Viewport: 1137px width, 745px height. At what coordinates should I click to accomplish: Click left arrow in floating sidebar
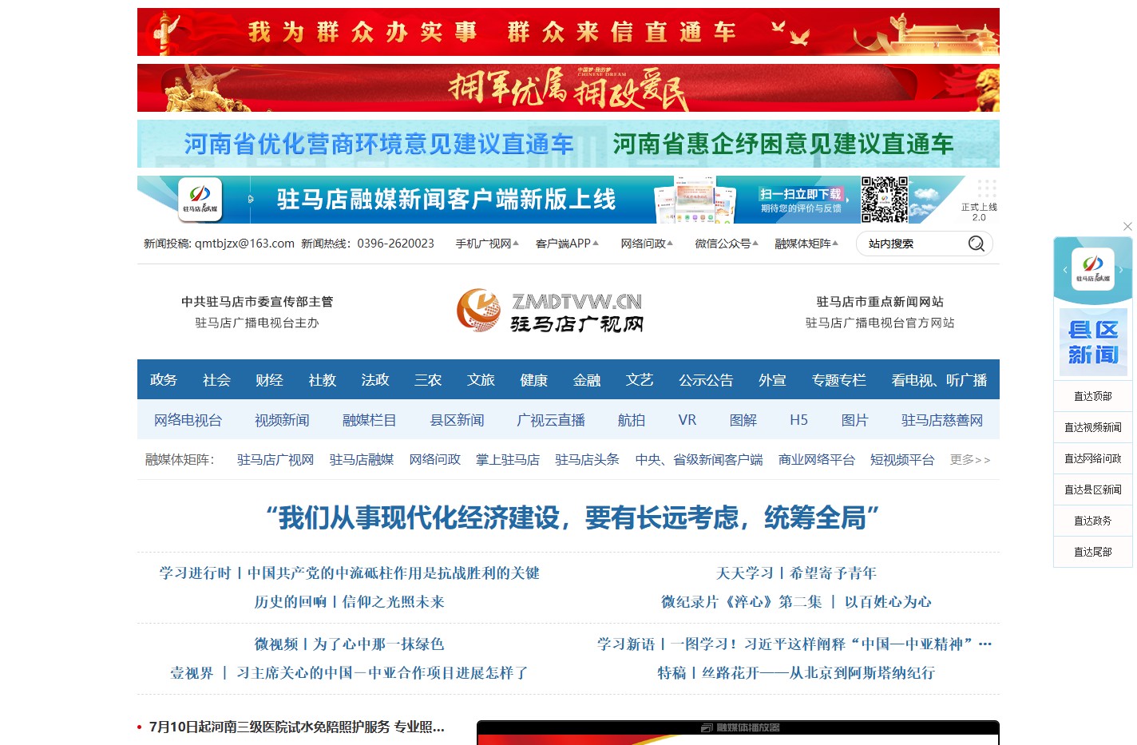[1064, 270]
